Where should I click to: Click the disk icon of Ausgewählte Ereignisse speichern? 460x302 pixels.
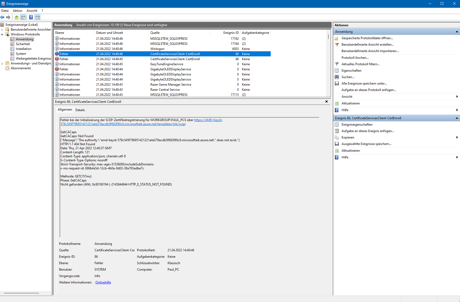click(337, 144)
